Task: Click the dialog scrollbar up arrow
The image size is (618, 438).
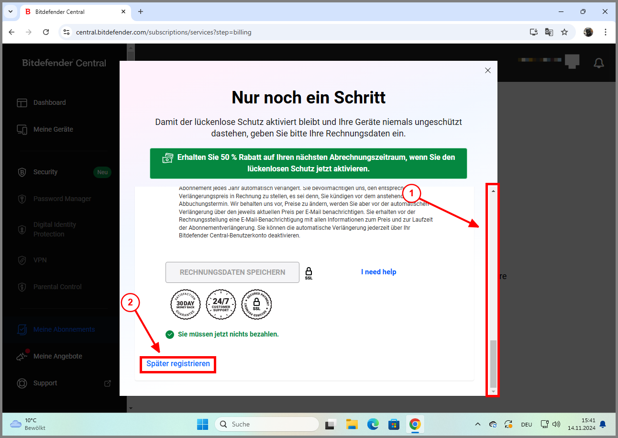Action: (493, 191)
